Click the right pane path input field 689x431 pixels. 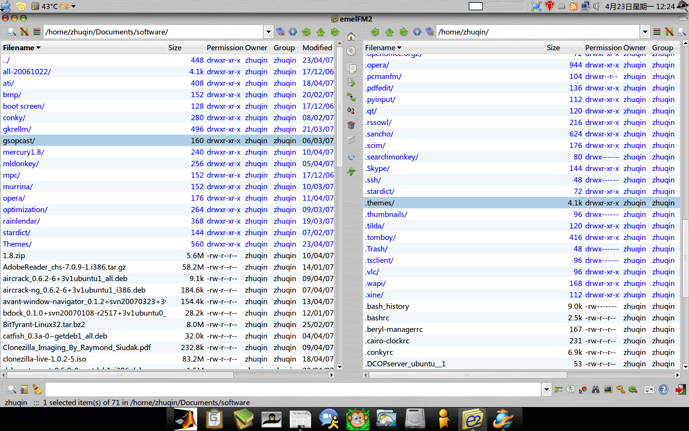tap(538, 32)
